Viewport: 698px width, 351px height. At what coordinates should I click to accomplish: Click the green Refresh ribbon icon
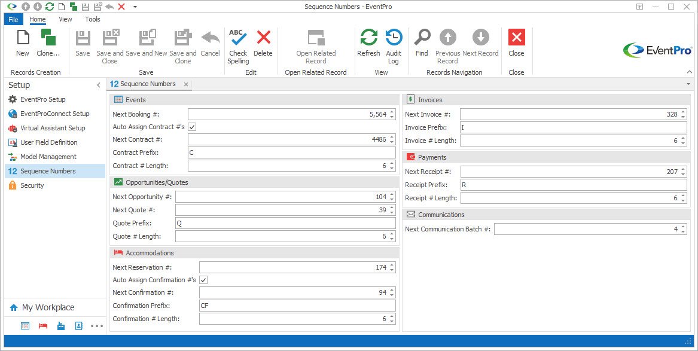368,37
